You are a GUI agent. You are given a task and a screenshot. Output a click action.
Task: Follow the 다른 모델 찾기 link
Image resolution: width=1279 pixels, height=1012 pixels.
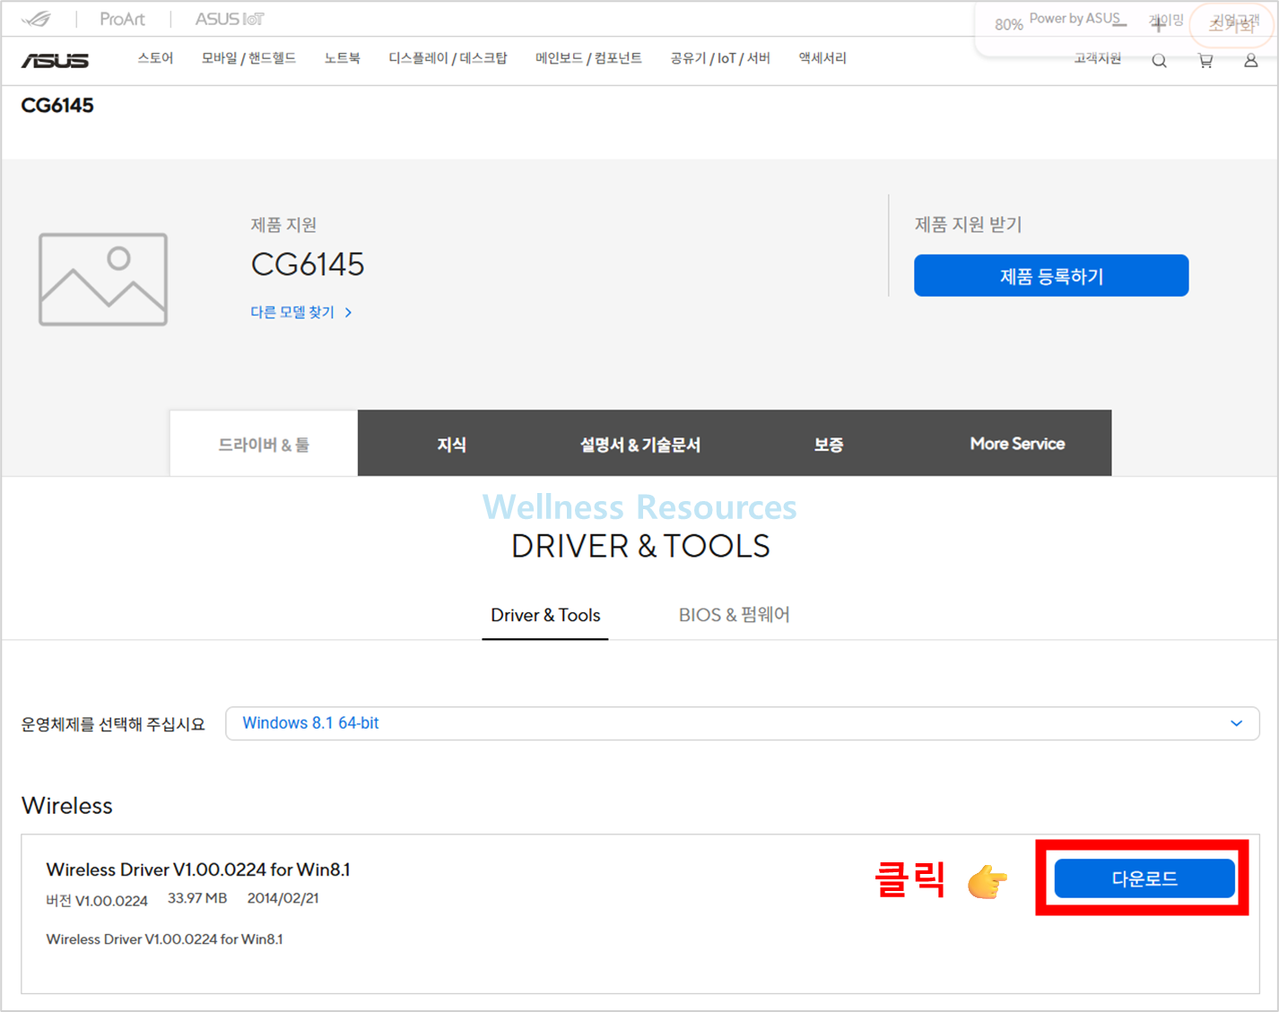coord(301,312)
